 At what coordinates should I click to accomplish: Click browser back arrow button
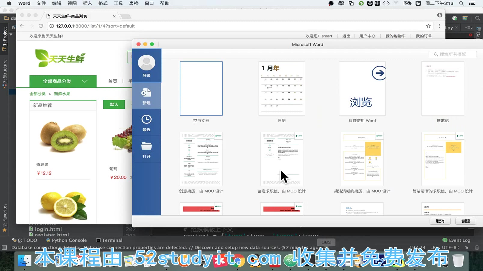22,26
